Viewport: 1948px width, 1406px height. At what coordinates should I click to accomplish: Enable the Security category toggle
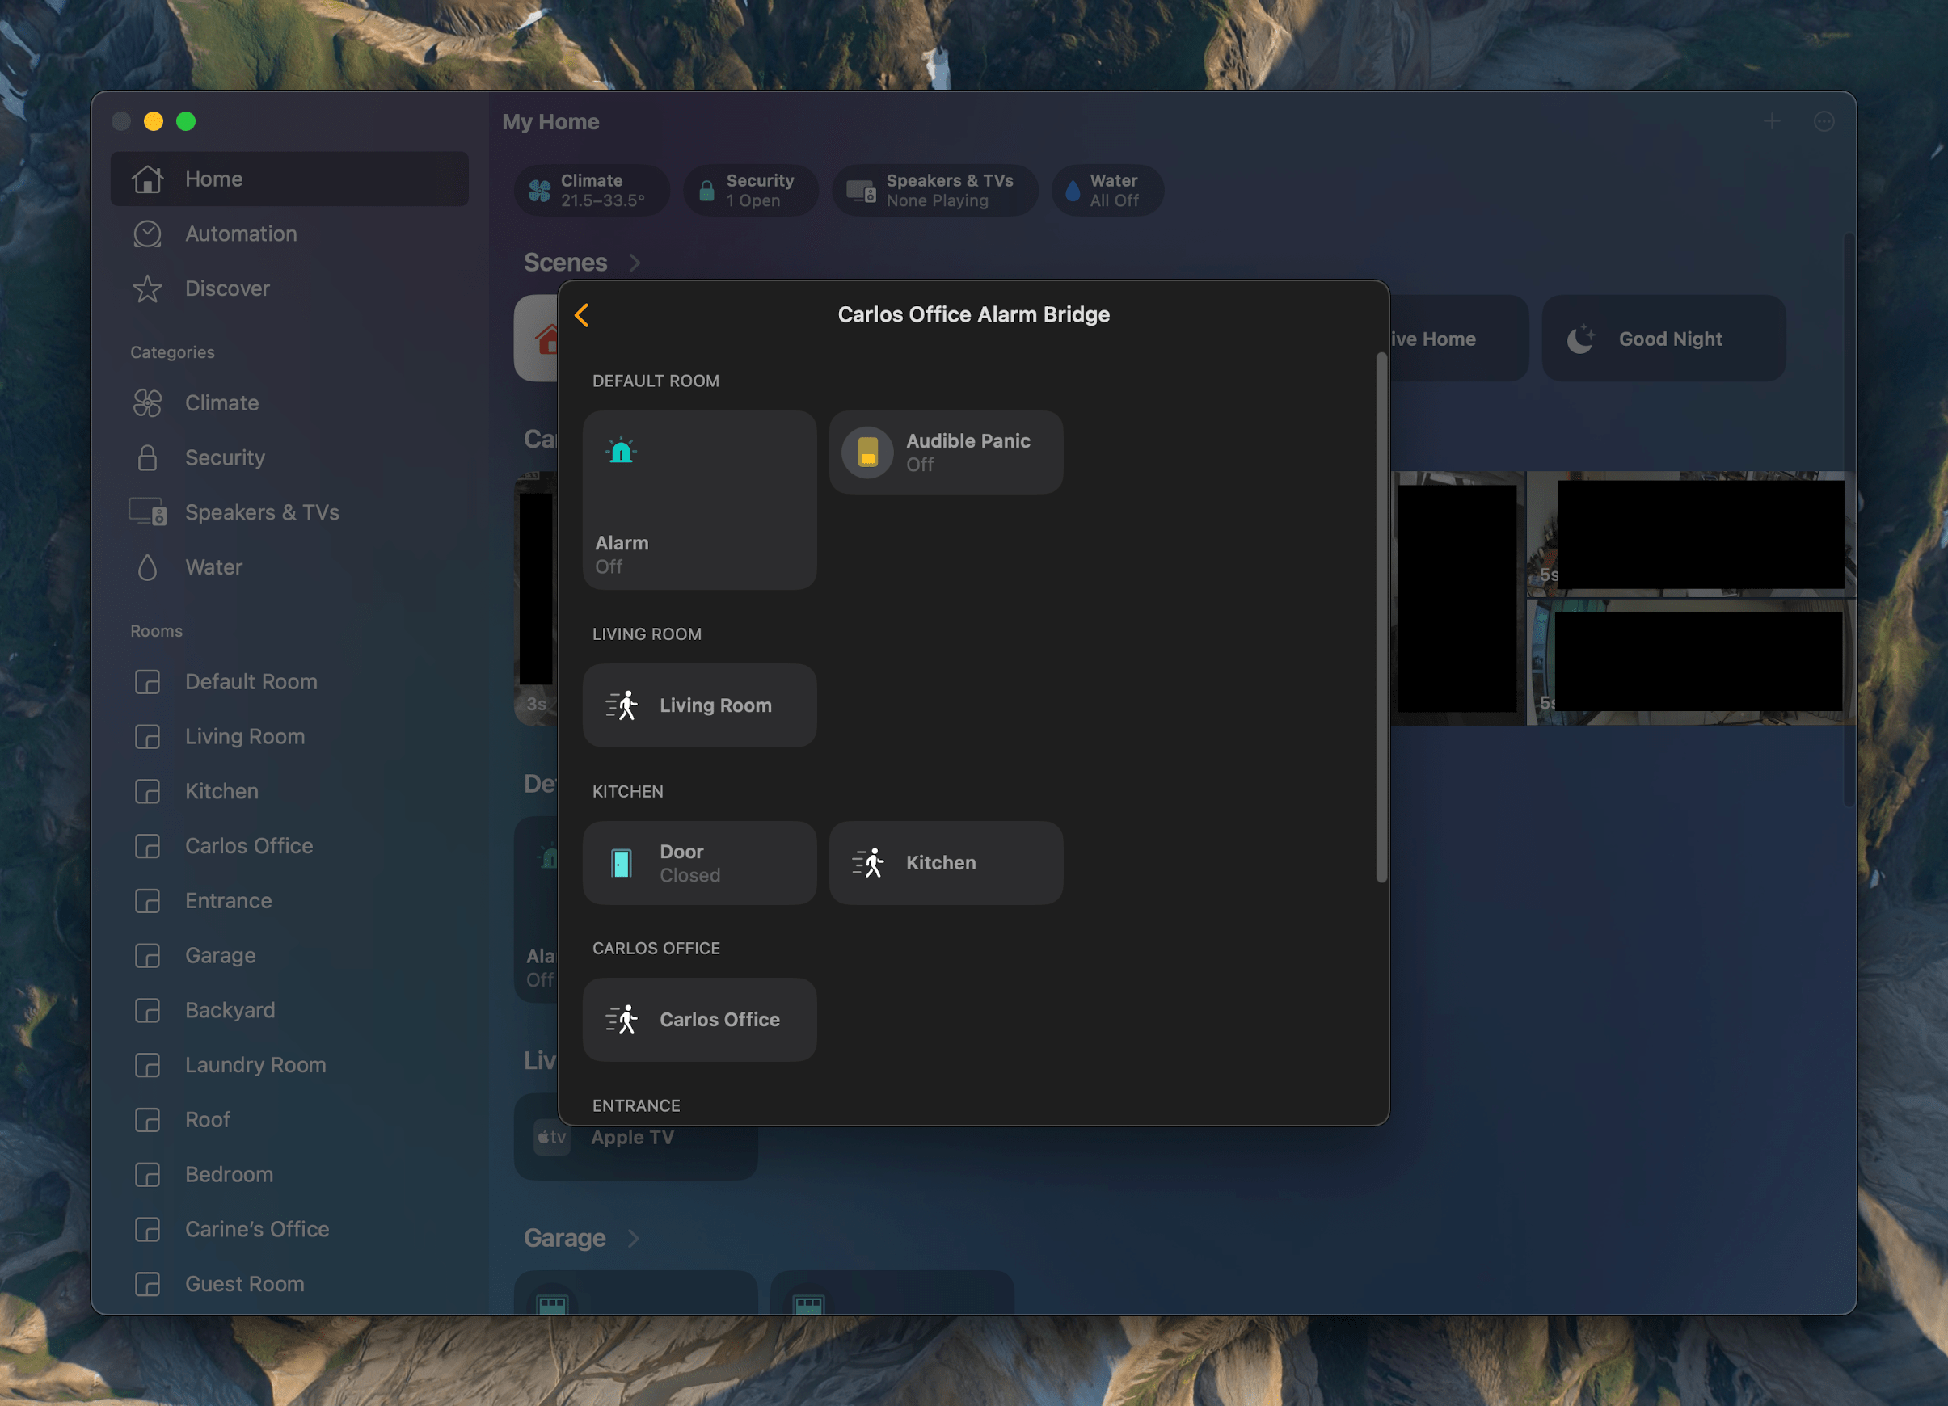pyautogui.click(x=224, y=457)
